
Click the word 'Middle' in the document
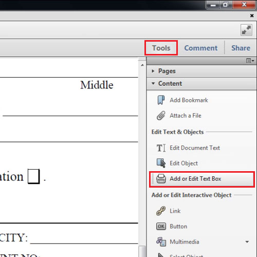tap(97, 85)
